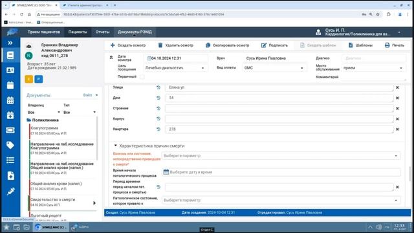The height and width of the screenshot is (233, 414).
Task: Click the Дата осмотра field
Action: tap(176, 58)
